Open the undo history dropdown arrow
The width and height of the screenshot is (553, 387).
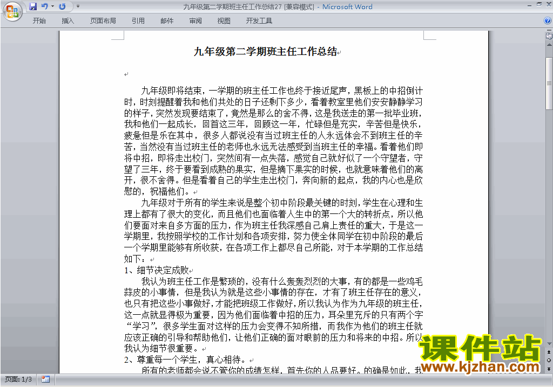click(52, 6)
